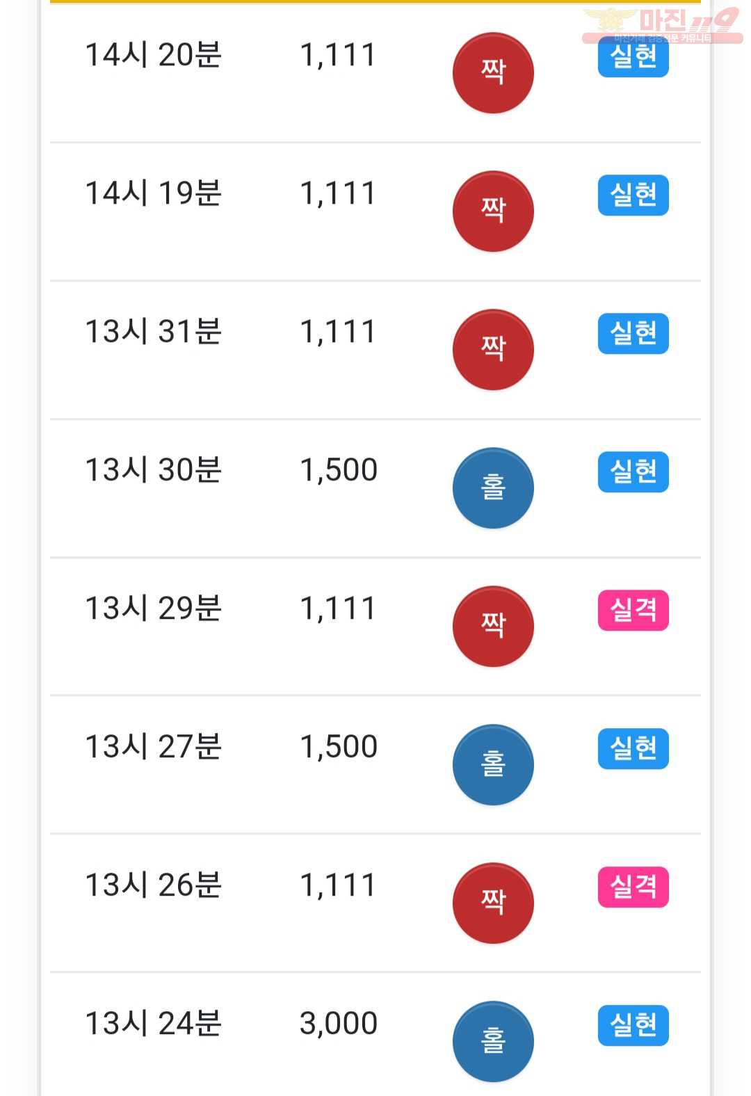Viewport: 751px width, 1096px height.
Task: Open the 실현 badge for 13시 27분
Action: [633, 748]
